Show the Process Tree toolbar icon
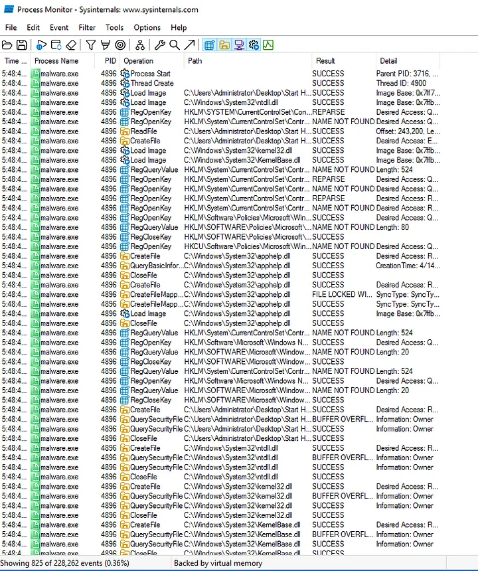This screenshot has height=571, width=478. (140, 45)
